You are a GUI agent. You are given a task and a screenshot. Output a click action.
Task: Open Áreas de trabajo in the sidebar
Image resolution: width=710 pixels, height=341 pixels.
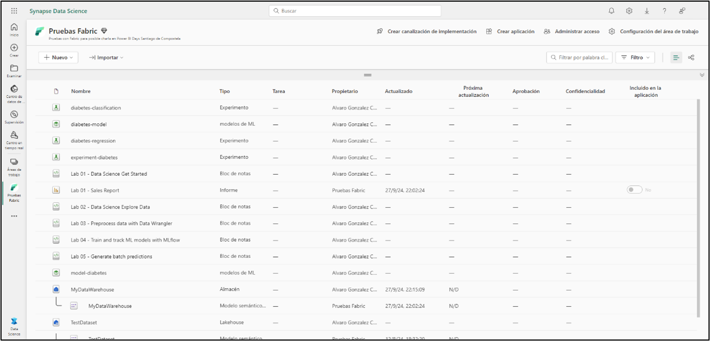pos(14,167)
